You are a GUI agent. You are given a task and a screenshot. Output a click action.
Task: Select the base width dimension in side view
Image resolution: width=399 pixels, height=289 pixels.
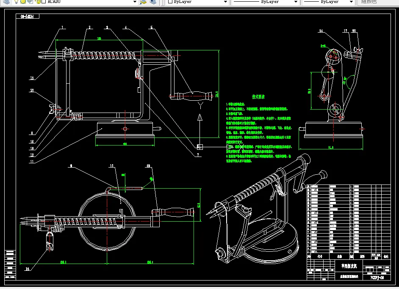tap(331, 147)
